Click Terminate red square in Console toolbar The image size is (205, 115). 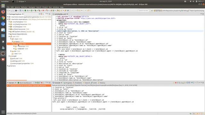pyautogui.click(x=176, y=83)
